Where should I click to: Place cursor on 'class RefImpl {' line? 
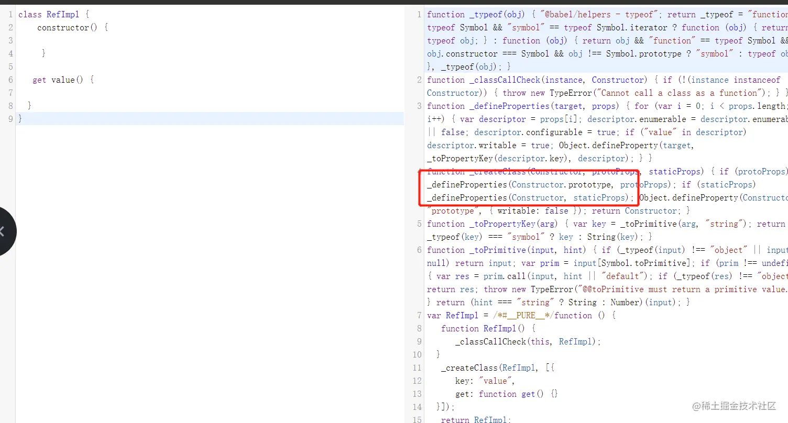(53, 15)
